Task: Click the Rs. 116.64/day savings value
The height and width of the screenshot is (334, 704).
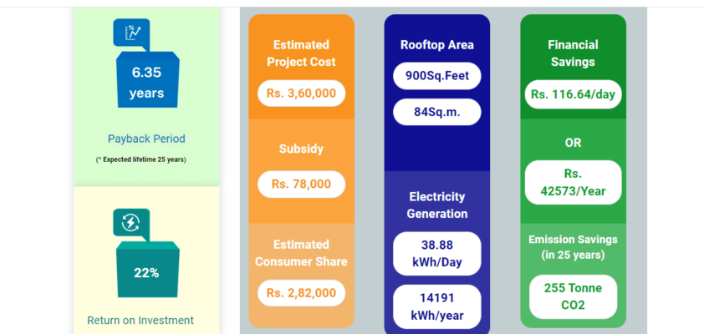Action: pyautogui.click(x=573, y=94)
